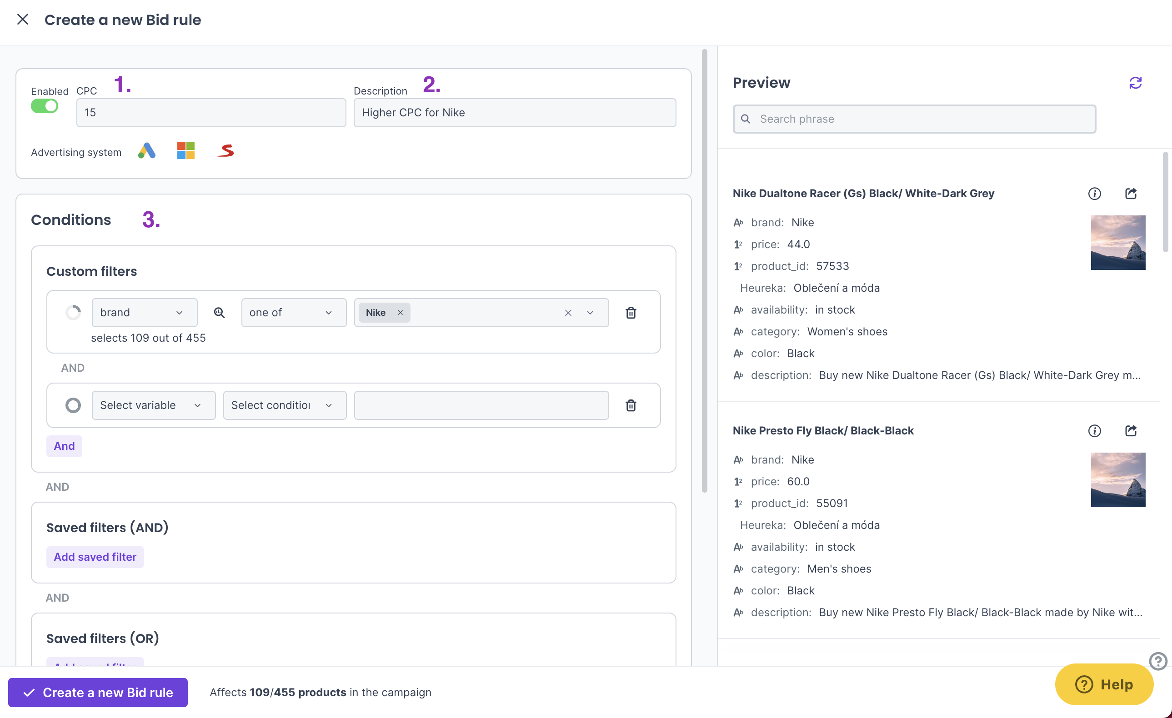Select the radio circle on empty filter row
The width and height of the screenshot is (1172, 718).
point(73,405)
